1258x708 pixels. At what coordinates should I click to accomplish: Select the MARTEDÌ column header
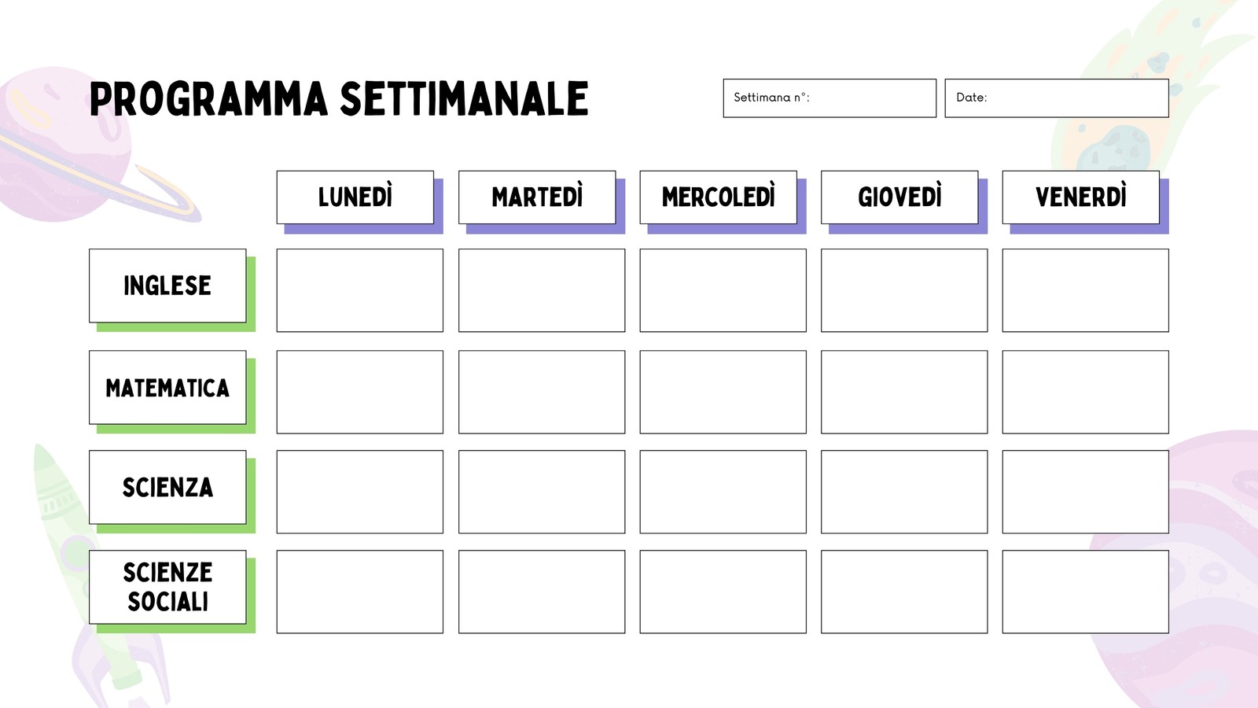pyautogui.click(x=537, y=197)
